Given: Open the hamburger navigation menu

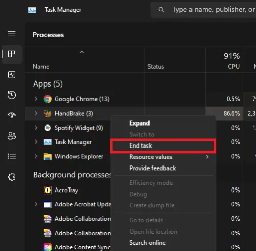Looking at the screenshot, I should [12, 34].
